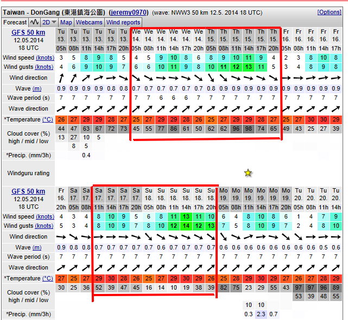Select precipitation value 0.3 on Monday 19 11h
348x320 pixels.
(x=249, y=314)
